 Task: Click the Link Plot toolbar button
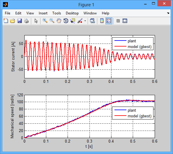(x=93, y=21)
